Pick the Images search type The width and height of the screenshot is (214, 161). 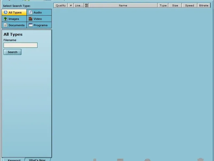tap(14, 19)
